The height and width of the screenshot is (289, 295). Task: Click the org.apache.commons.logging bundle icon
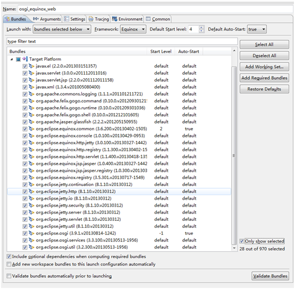[31, 94]
